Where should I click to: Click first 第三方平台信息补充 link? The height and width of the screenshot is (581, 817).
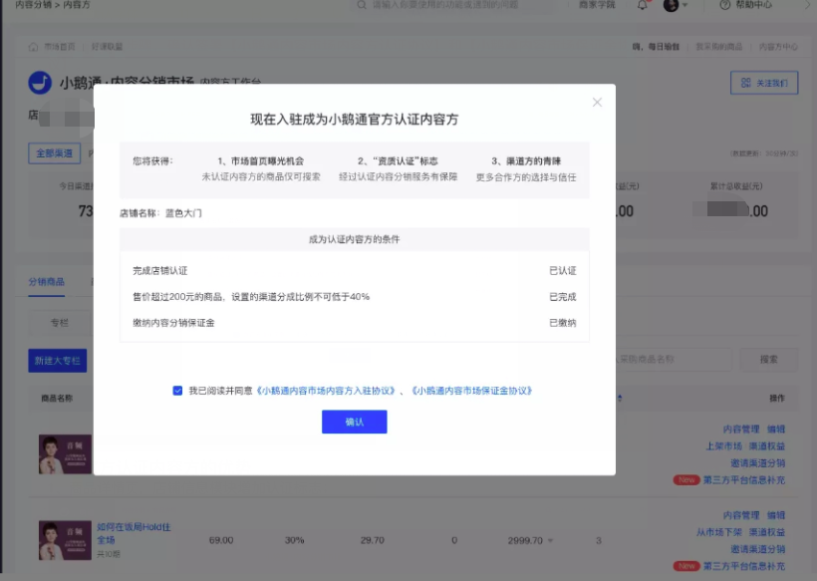(x=744, y=480)
